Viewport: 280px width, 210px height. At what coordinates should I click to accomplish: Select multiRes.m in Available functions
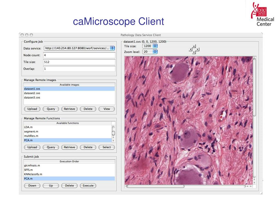pos(68,136)
